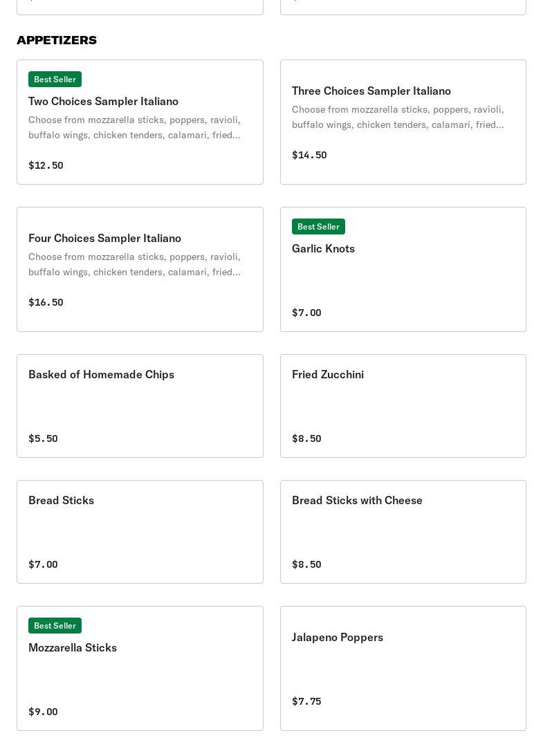543x749 pixels.
Task: Click Best Seller badge on Garlic Knots
Action: [319, 226]
